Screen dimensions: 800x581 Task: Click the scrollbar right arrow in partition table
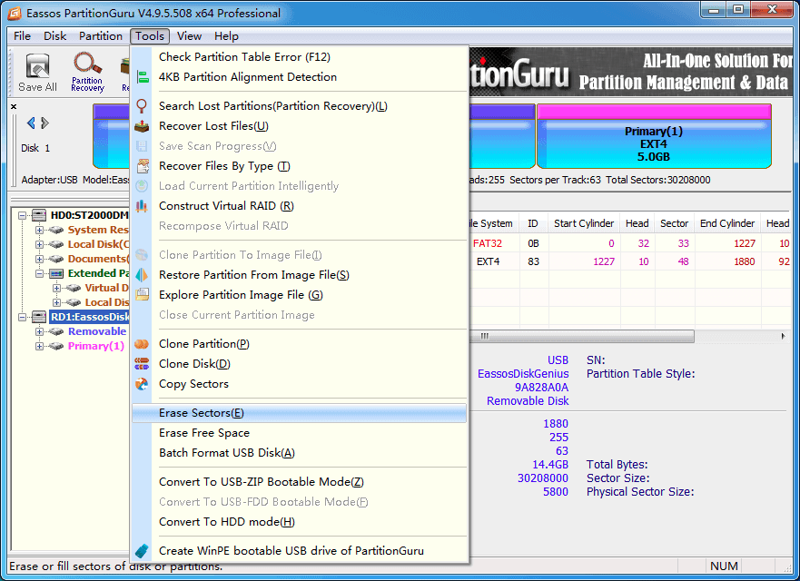(x=783, y=336)
